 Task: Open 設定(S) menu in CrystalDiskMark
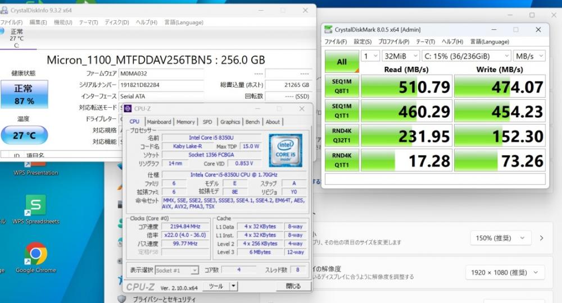362,42
